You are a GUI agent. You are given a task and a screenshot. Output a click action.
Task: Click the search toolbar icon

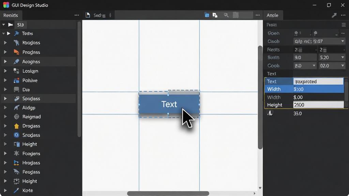point(226,15)
